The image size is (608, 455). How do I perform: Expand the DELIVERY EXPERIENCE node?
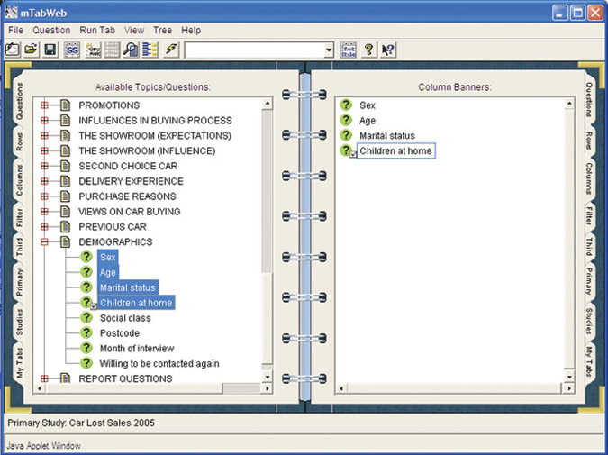point(44,181)
